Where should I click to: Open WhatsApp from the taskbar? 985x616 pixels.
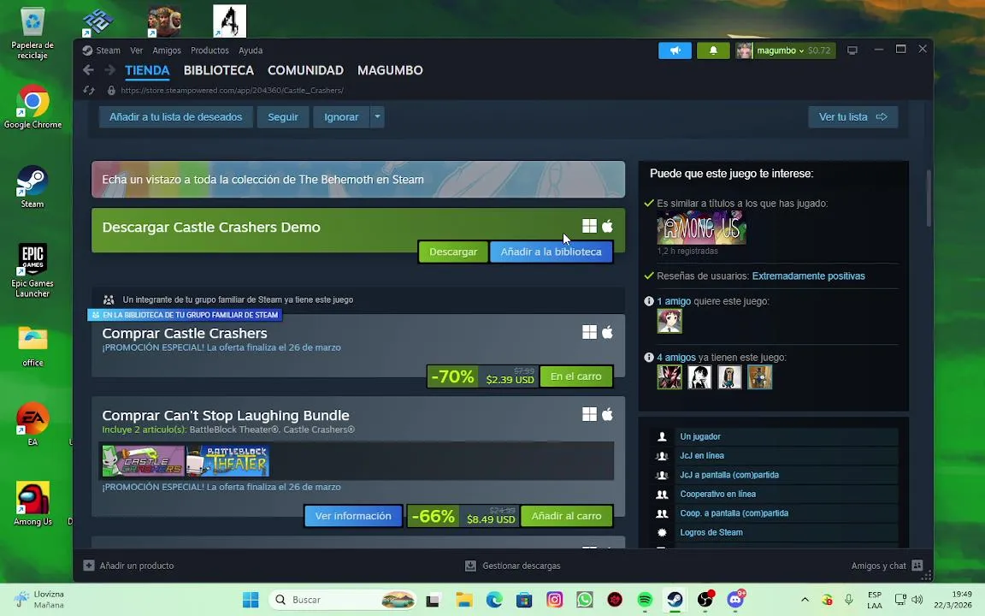(x=584, y=600)
